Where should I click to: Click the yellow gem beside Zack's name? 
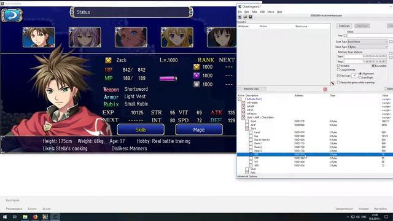tap(108, 60)
